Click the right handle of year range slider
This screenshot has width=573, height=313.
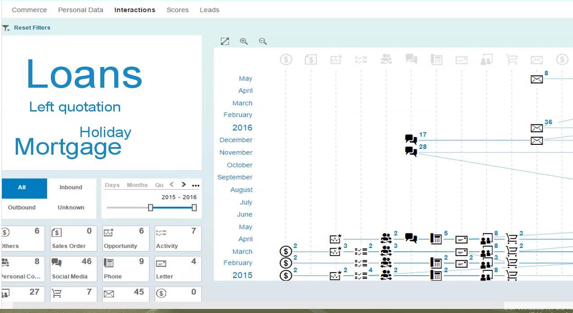pos(194,207)
